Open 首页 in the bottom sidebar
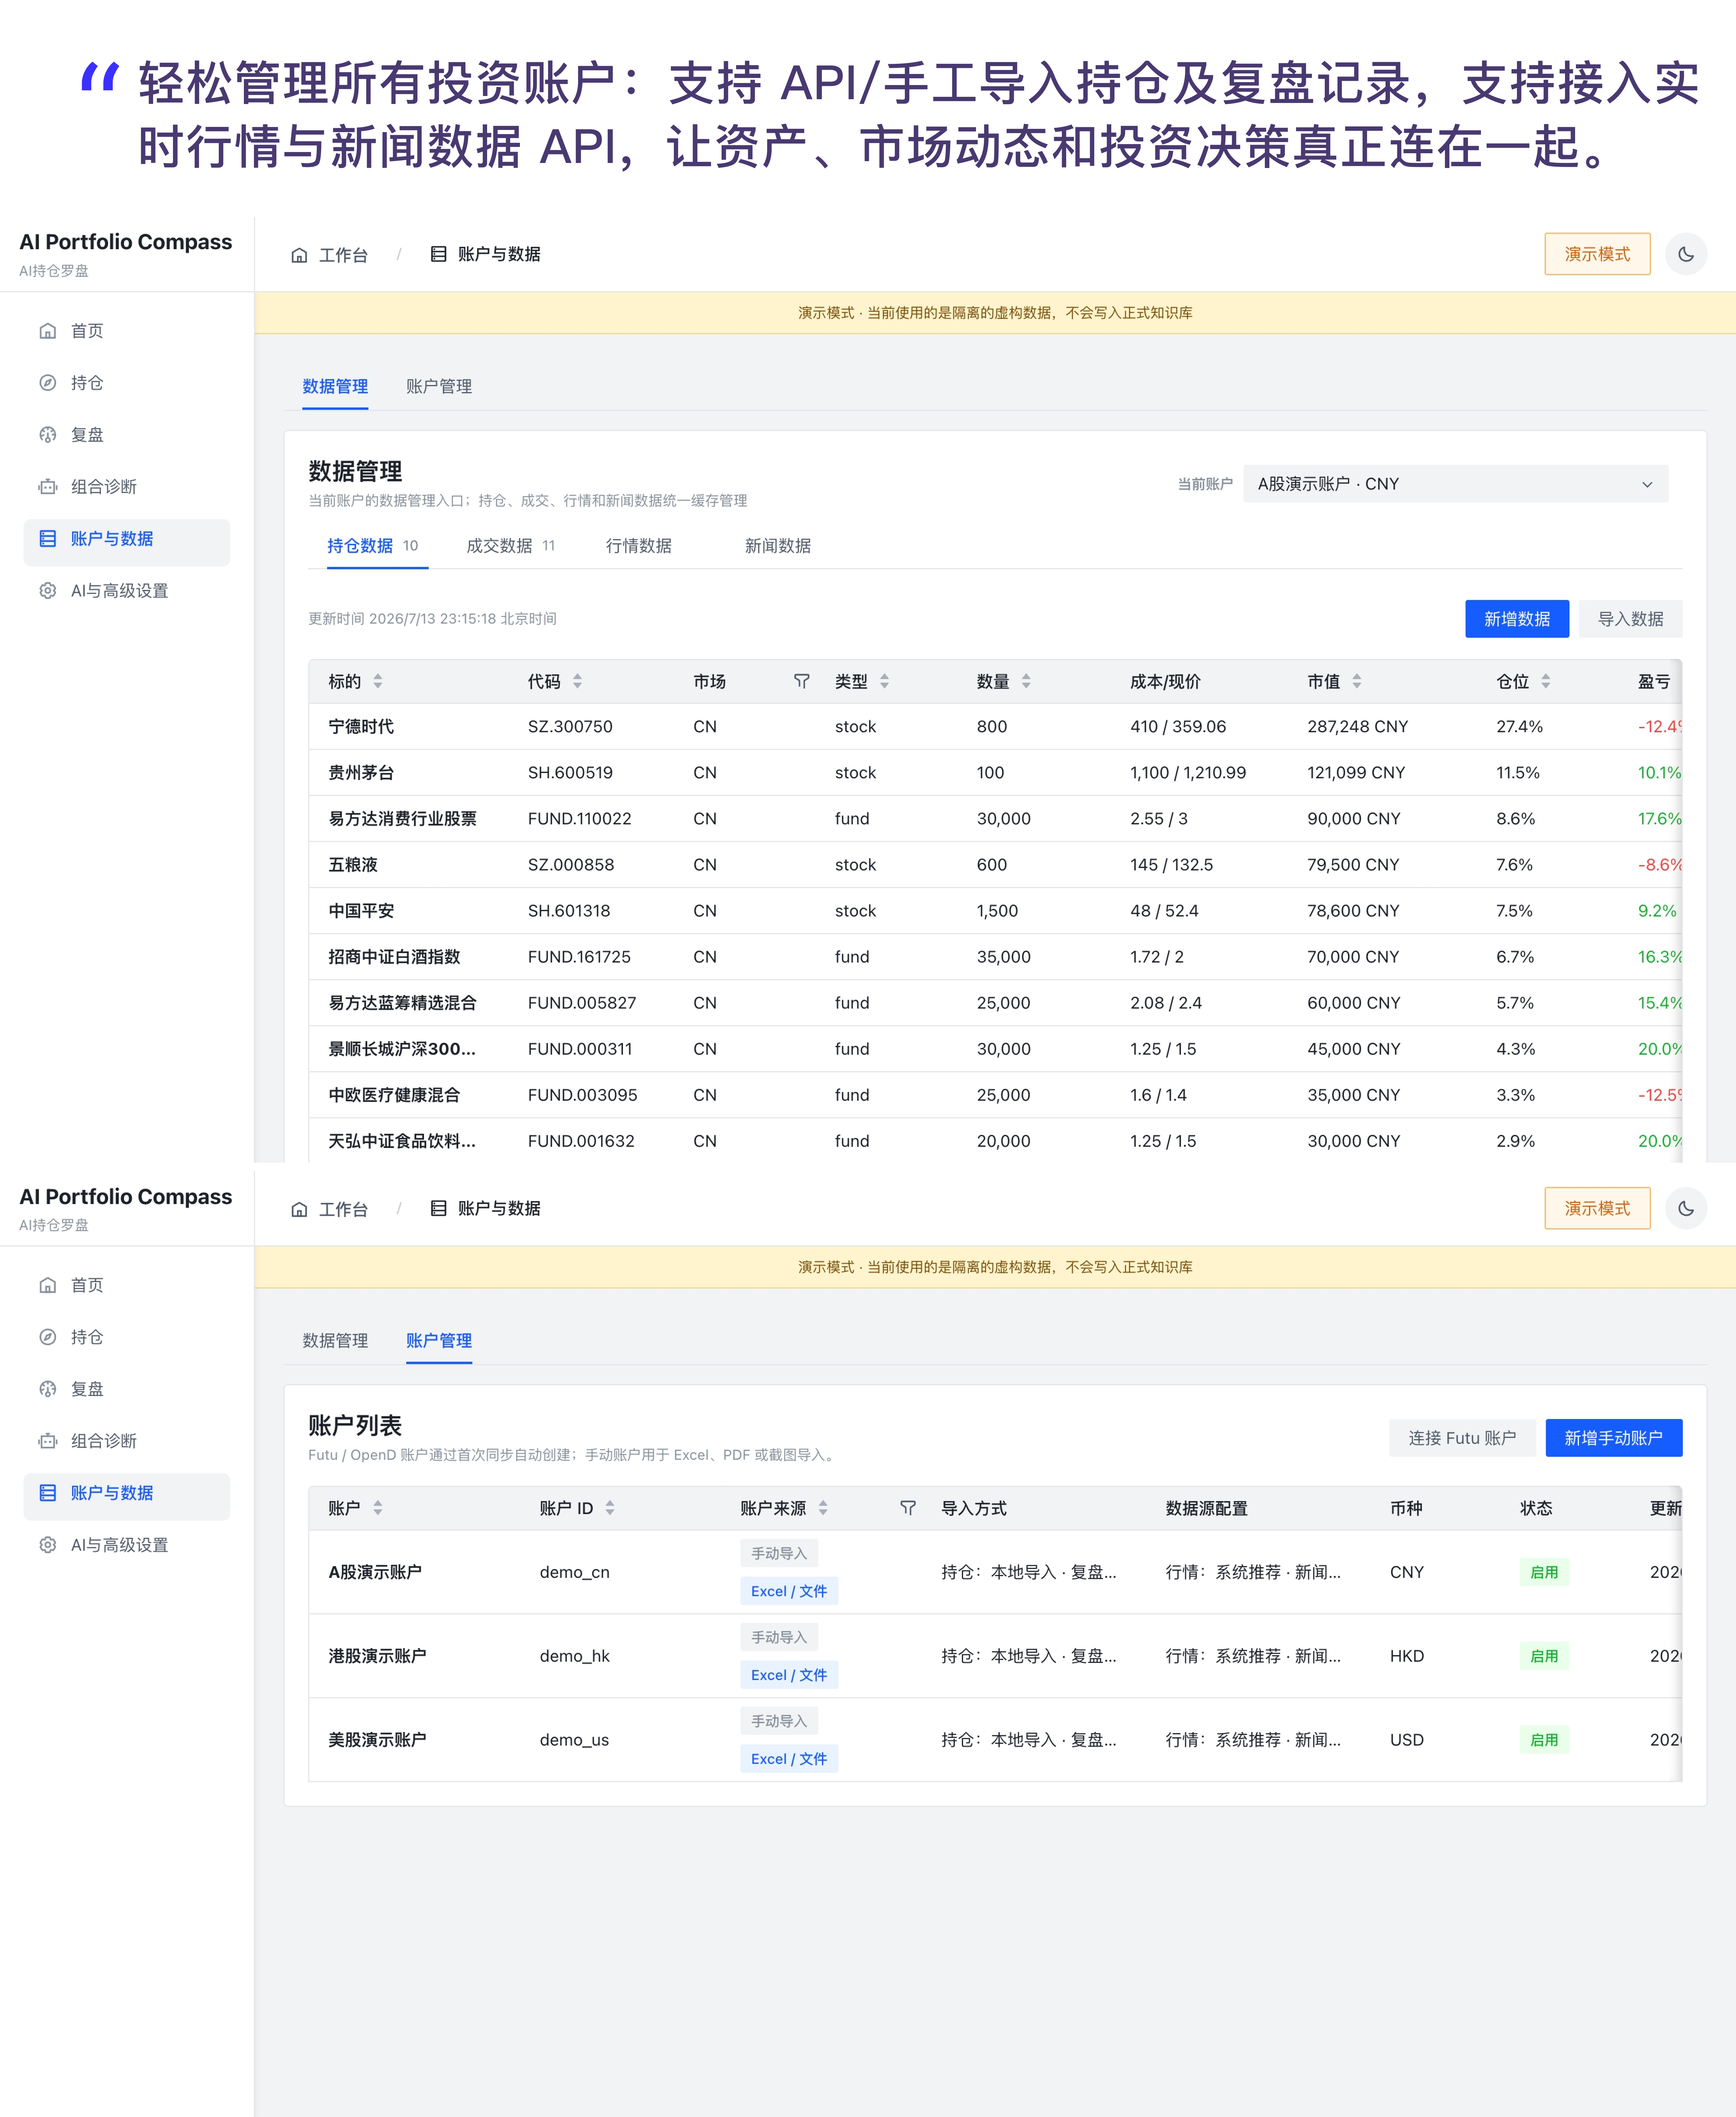This screenshot has height=2117, width=1736. point(127,1285)
